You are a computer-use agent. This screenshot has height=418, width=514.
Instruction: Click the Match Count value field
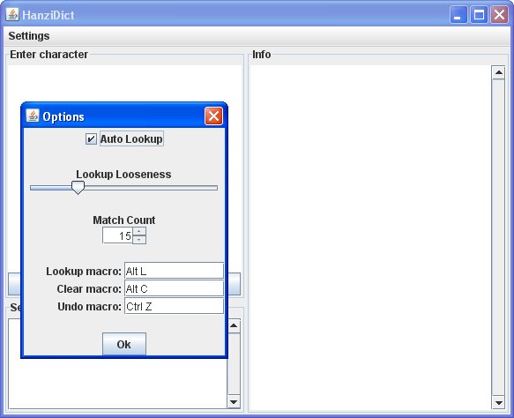pyautogui.click(x=117, y=235)
